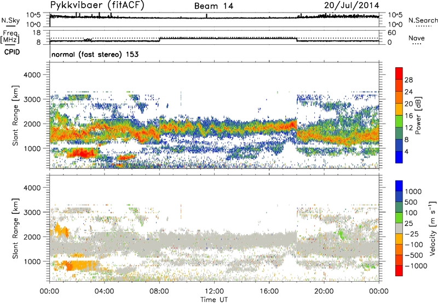Click the 4 dB power scale label
The width and height of the screenshot is (438, 303).
tap(406, 151)
